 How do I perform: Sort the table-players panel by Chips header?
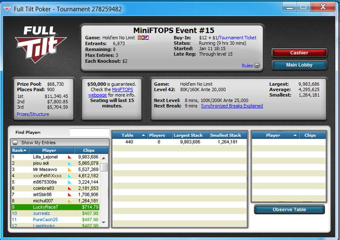[312, 135]
